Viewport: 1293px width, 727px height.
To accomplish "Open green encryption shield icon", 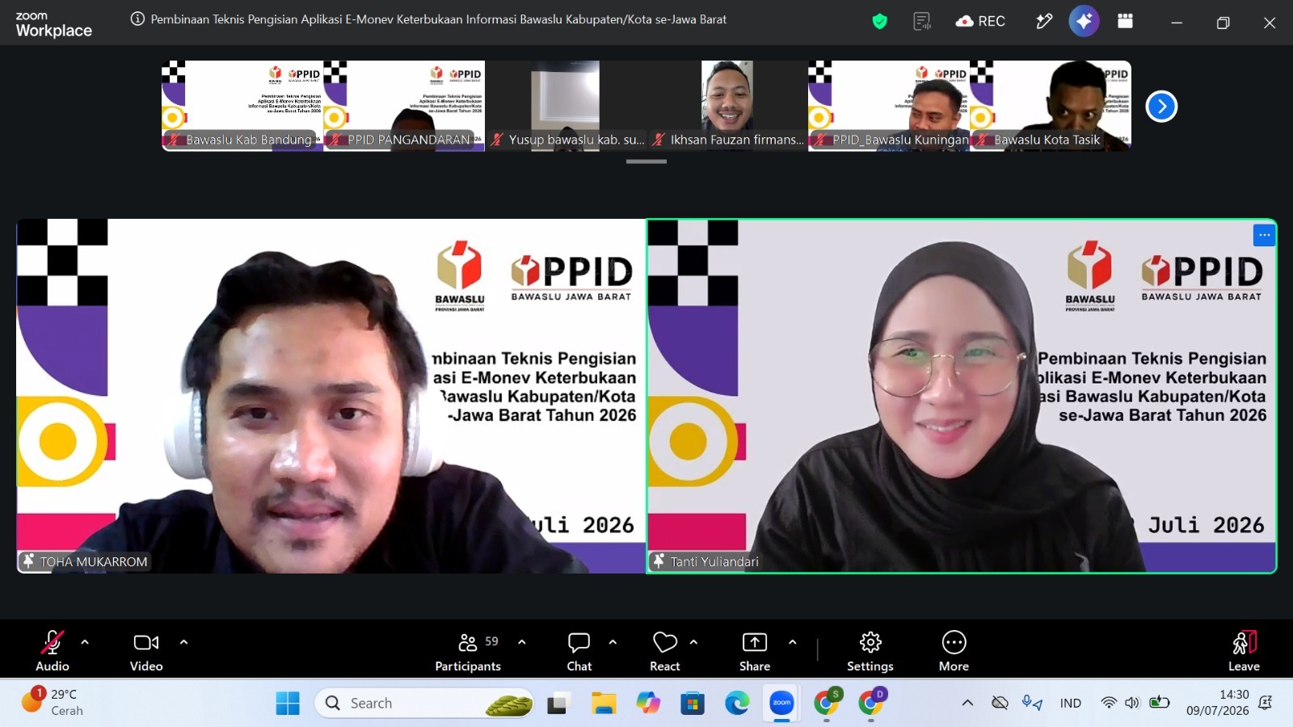I will [880, 22].
